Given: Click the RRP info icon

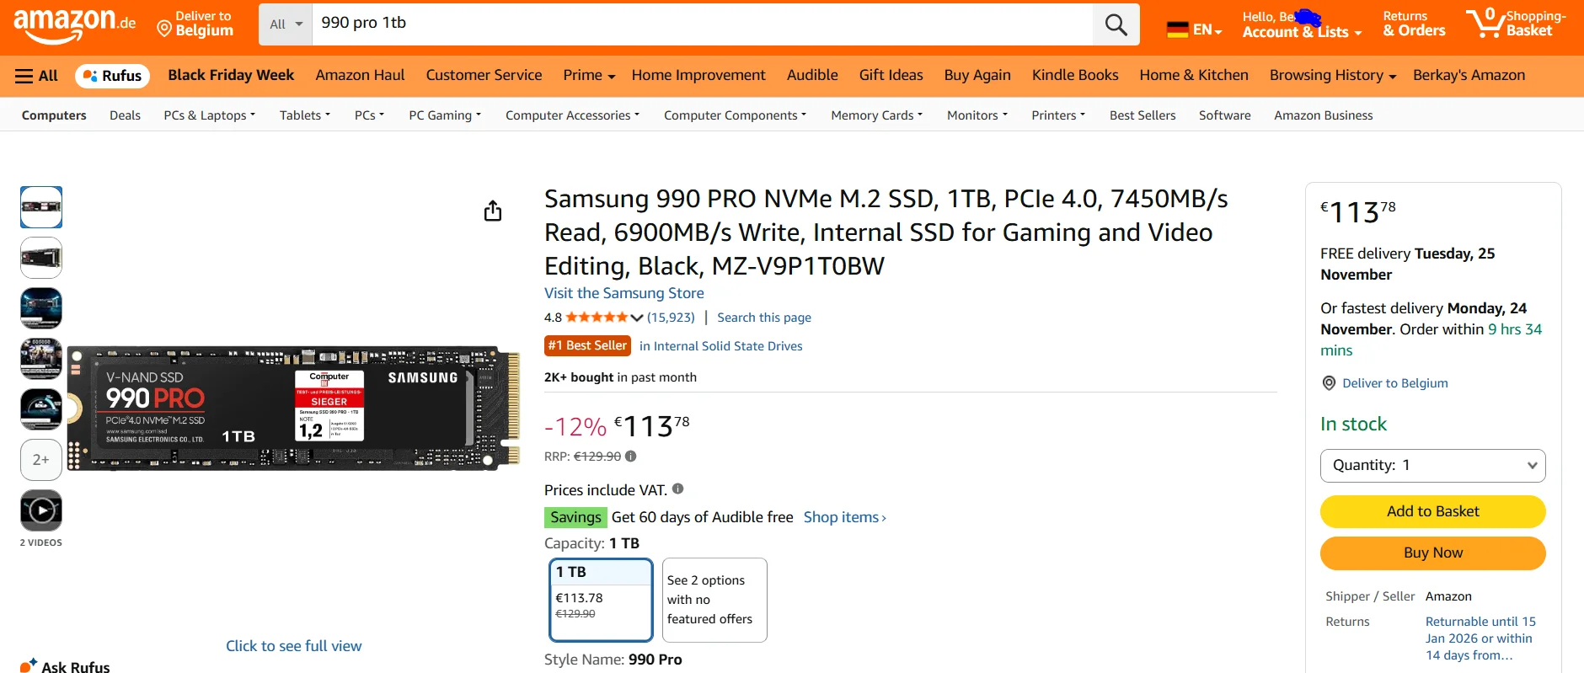Looking at the screenshot, I should pos(631,457).
